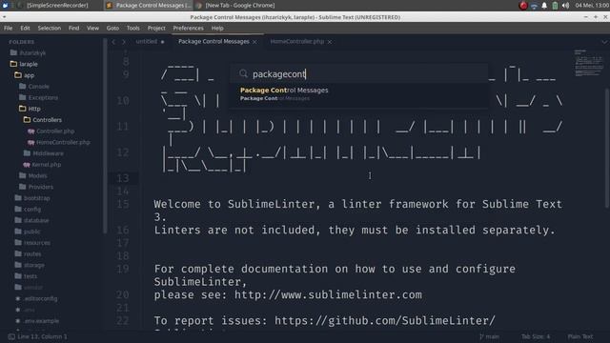The height and width of the screenshot is (343, 610).
Task: Go to previous tab with left arrow
Action: point(113,42)
